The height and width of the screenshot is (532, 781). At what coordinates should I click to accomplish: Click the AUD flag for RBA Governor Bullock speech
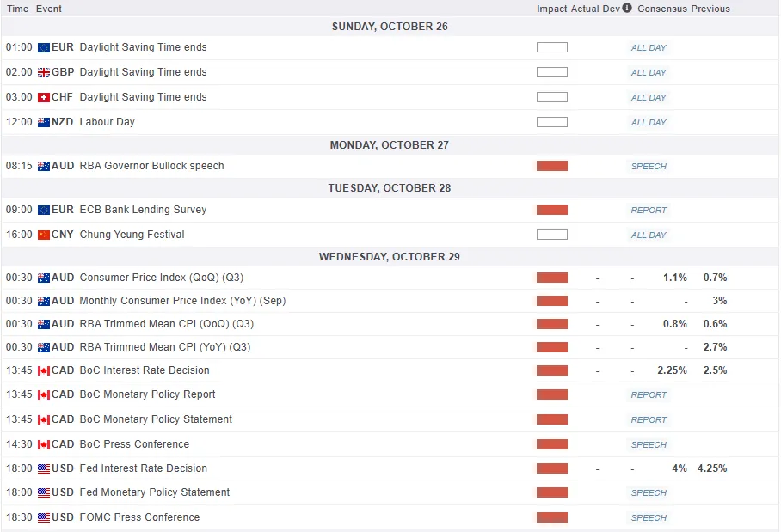tap(44, 166)
